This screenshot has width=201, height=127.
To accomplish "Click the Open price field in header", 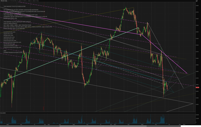I will [19, 1].
